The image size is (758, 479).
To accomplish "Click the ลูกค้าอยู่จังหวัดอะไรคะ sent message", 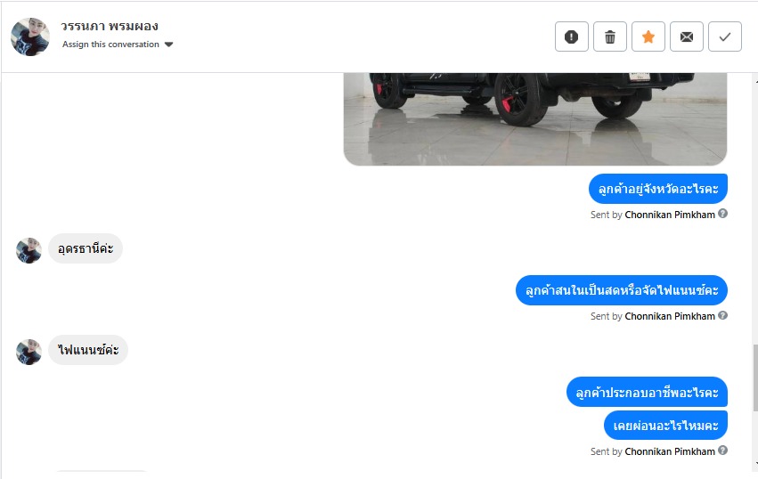I will [x=658, y=189].
